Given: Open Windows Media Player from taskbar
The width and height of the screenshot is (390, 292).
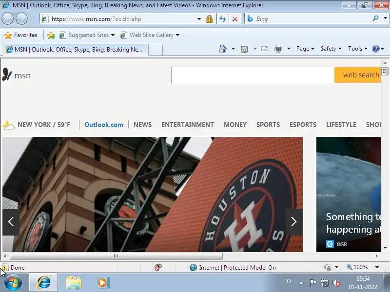Looking at the screenshot, I should coord(102,283).
